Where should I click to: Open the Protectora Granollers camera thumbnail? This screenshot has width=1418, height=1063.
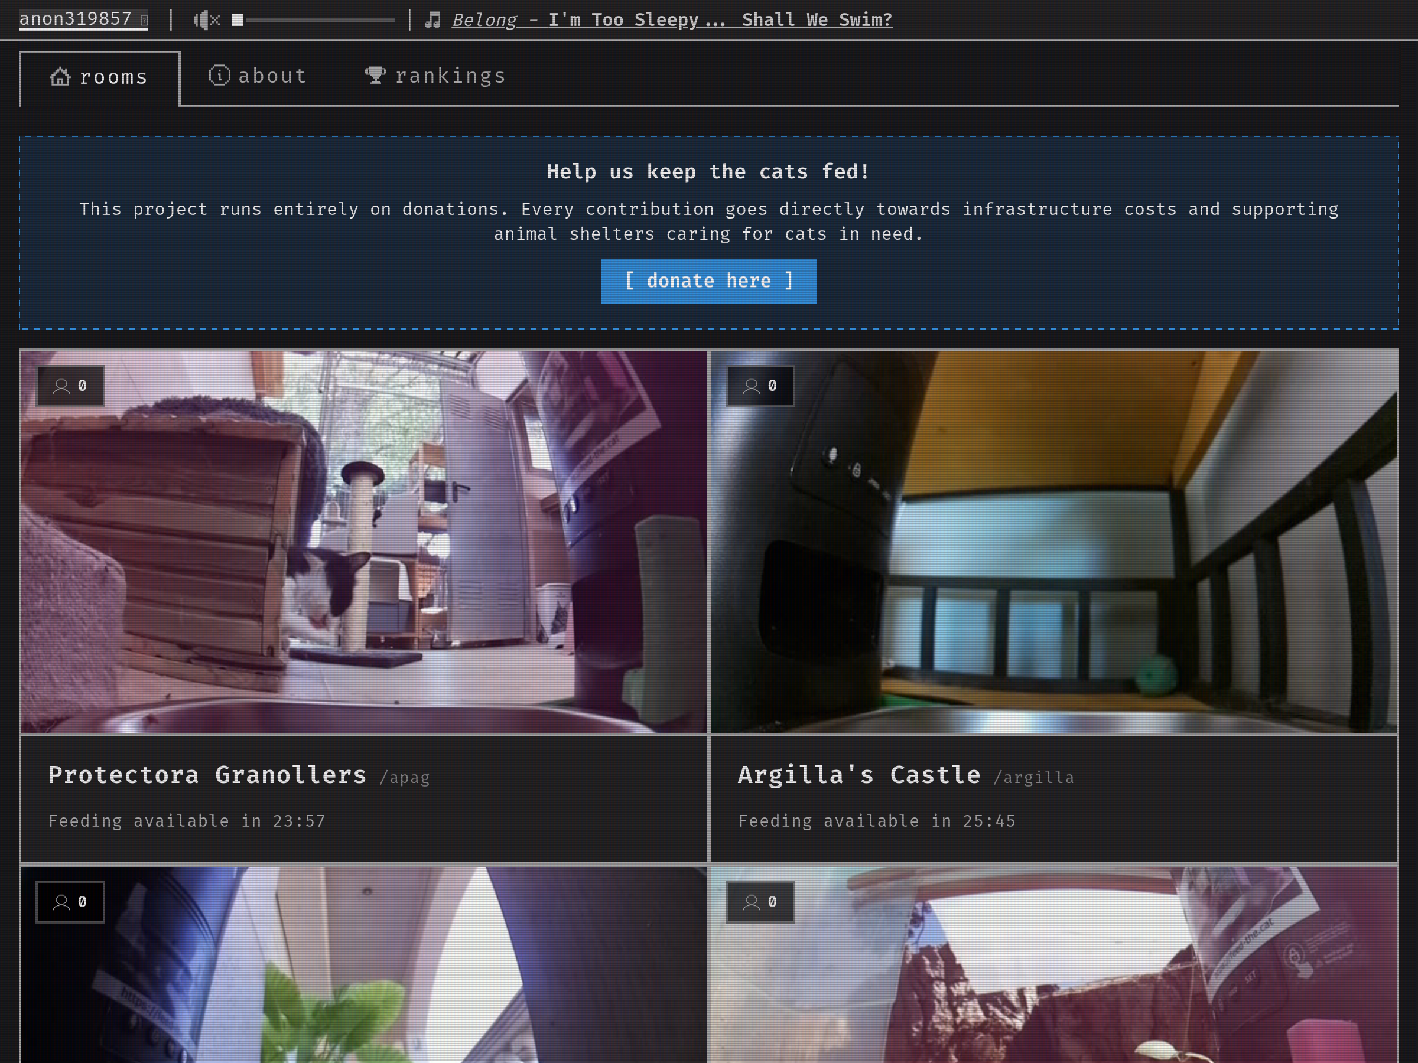pos(363,542)
